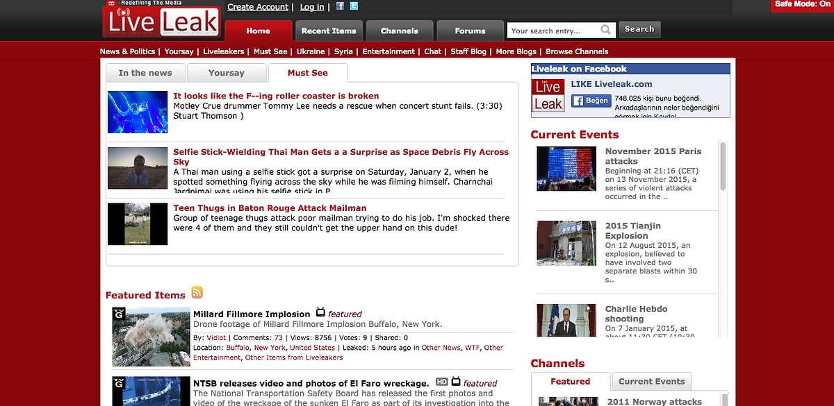
Task: Click the Charlie Hebdo thumbnail
Action: click(566, 320)
